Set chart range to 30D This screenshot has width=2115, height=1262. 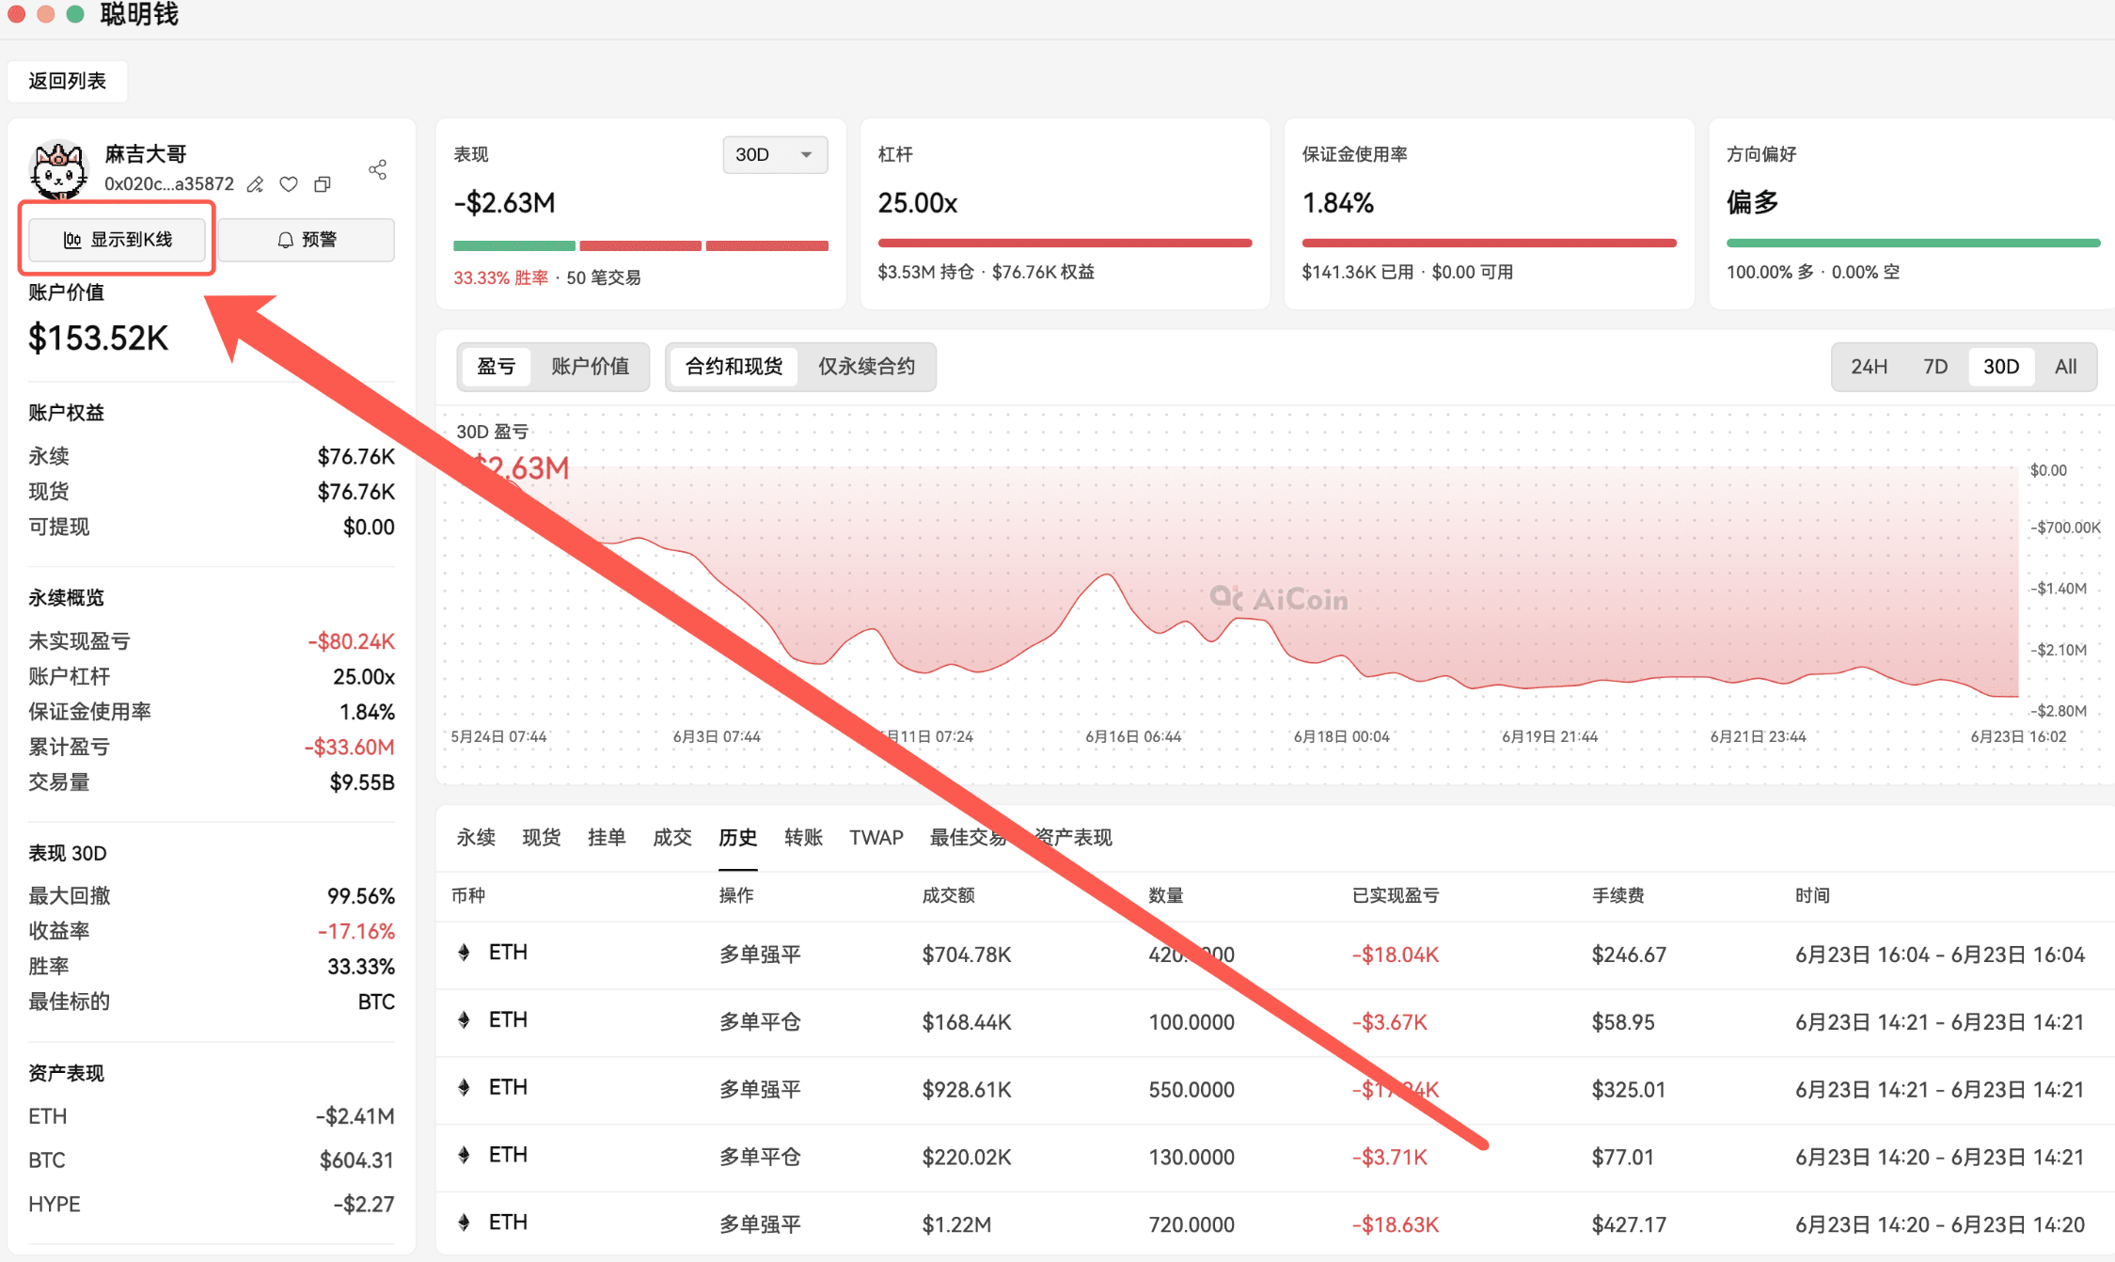2001,367
